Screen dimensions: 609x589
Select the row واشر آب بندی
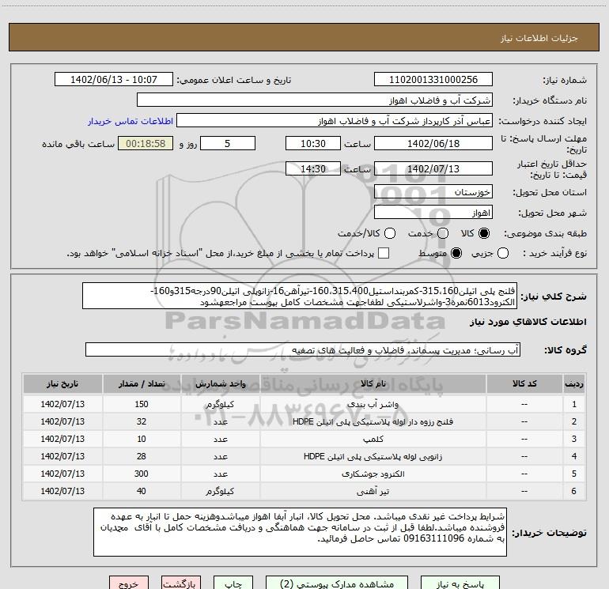[x=304, y=404]
